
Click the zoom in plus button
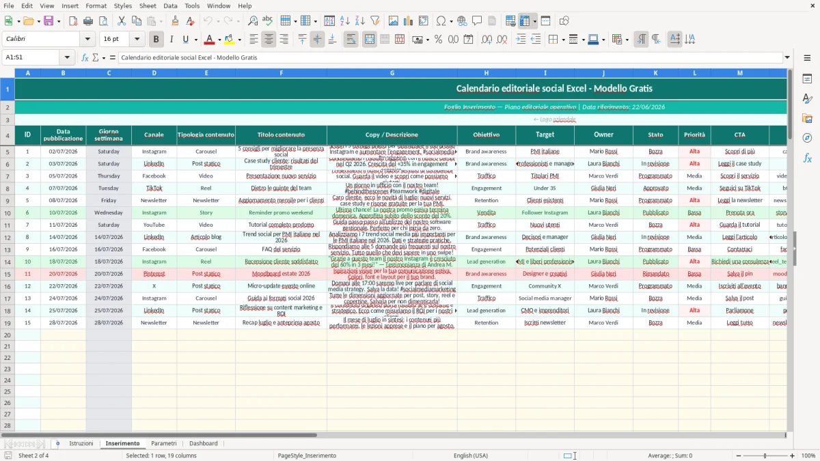point(793,456)
